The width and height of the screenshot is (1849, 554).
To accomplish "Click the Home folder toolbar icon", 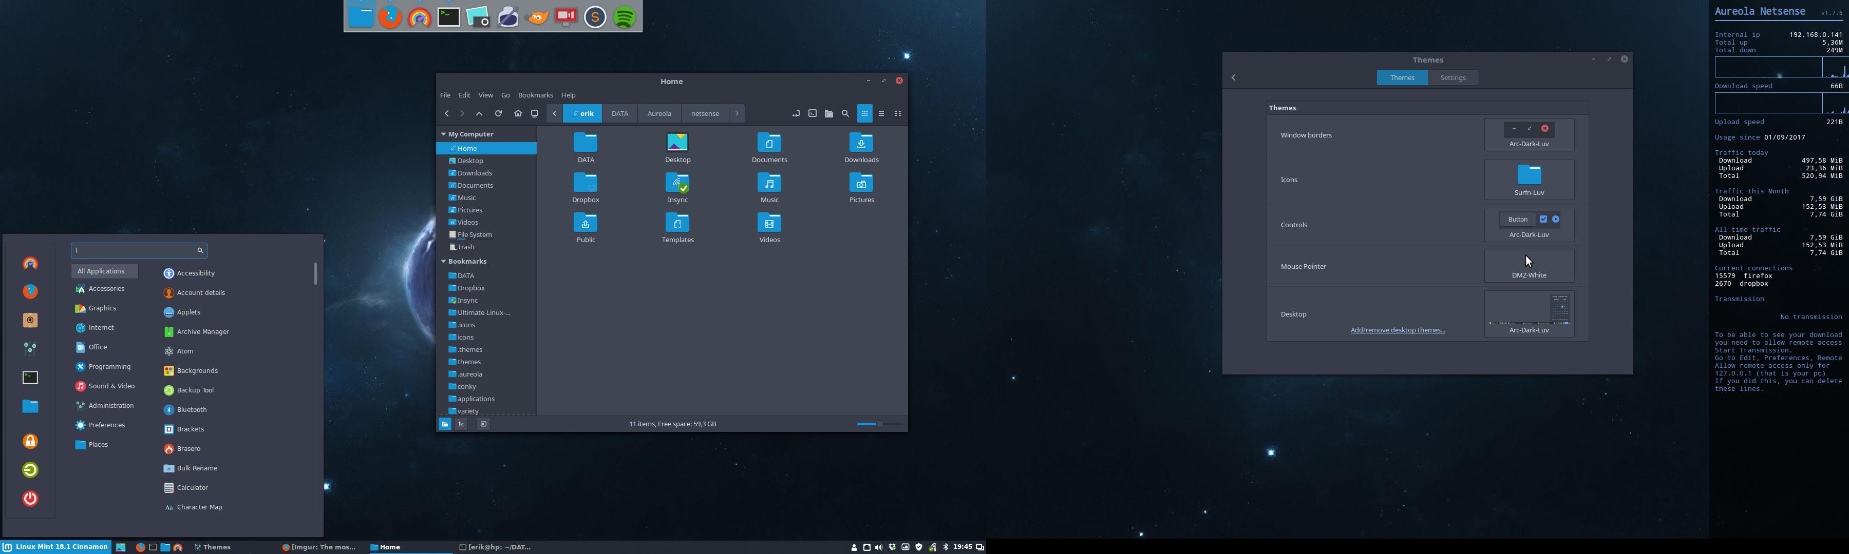I will (x=518, y=114).
